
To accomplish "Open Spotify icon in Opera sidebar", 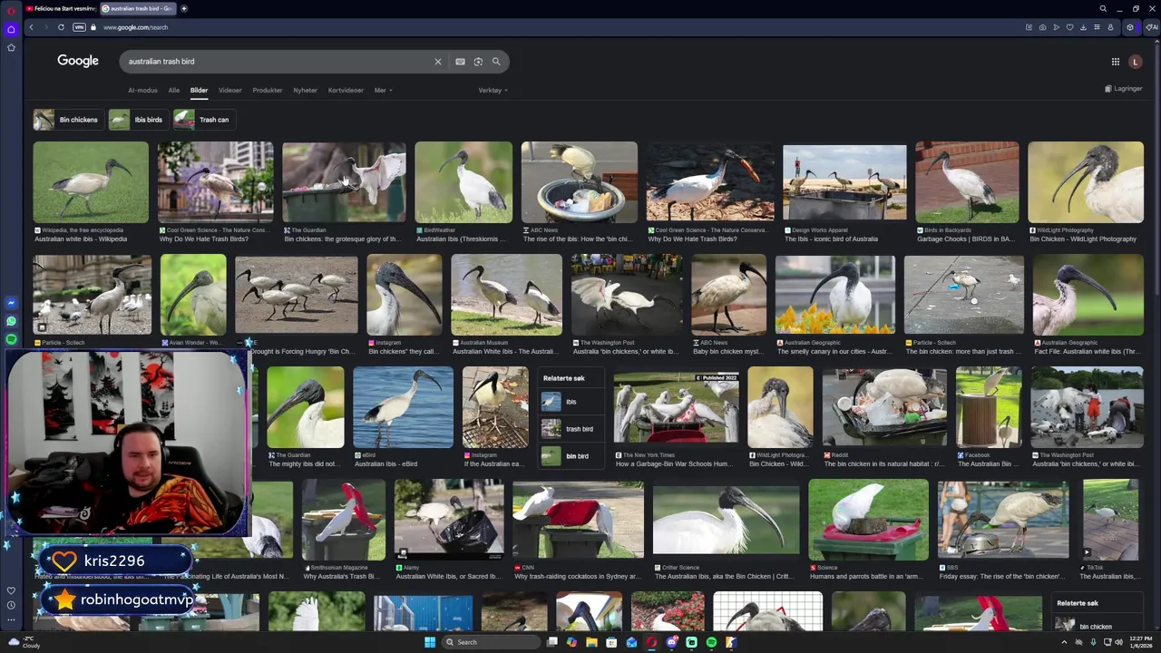I will (11, 339).
